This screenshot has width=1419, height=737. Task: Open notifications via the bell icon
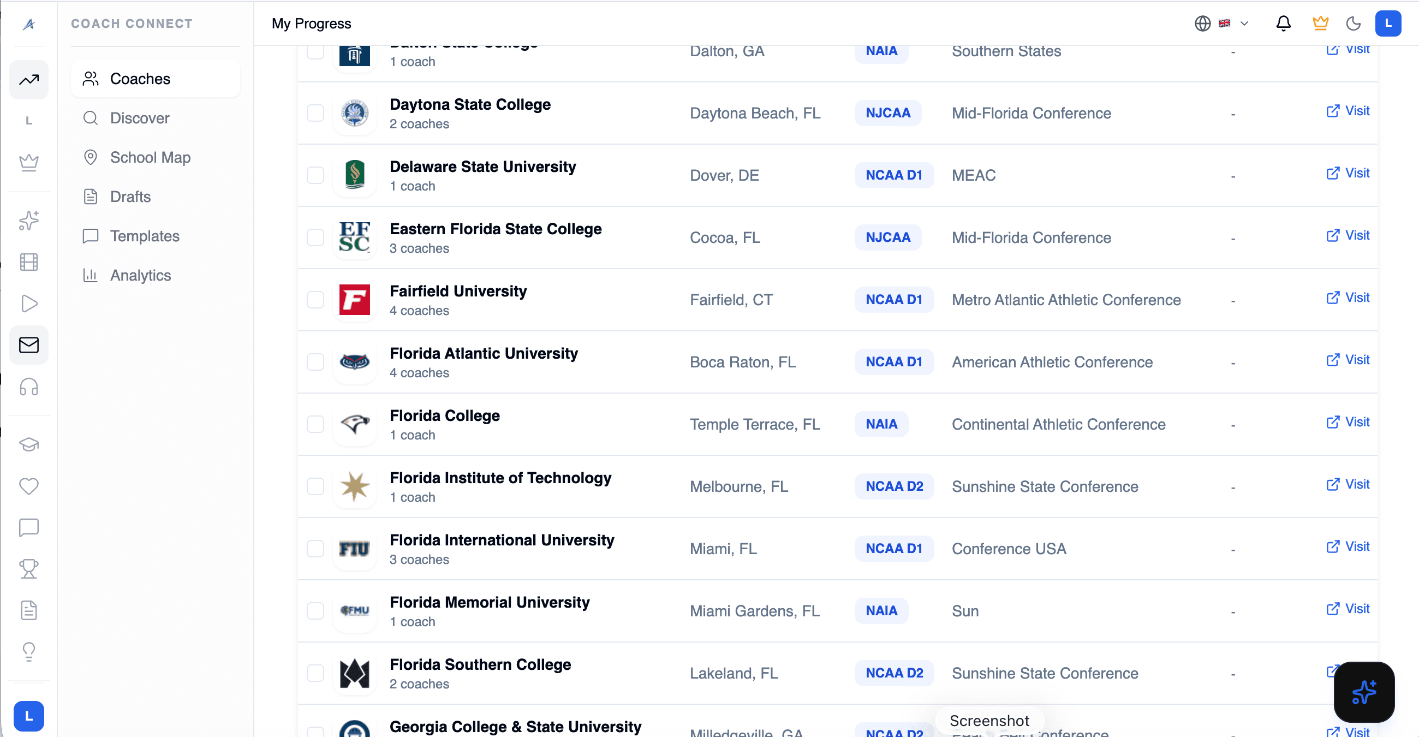(1284, 23)
